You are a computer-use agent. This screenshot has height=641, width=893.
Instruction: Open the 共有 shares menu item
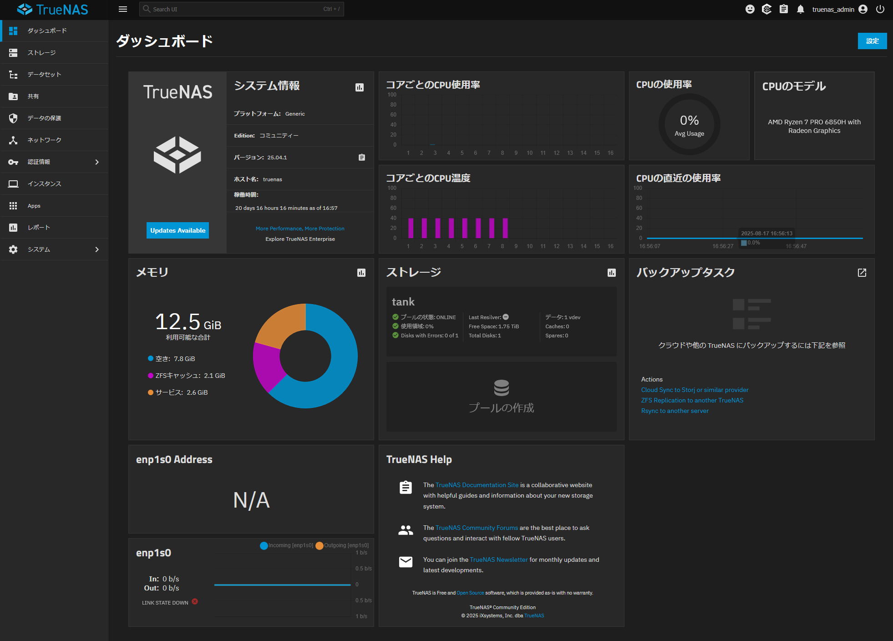tap(54, 97)
